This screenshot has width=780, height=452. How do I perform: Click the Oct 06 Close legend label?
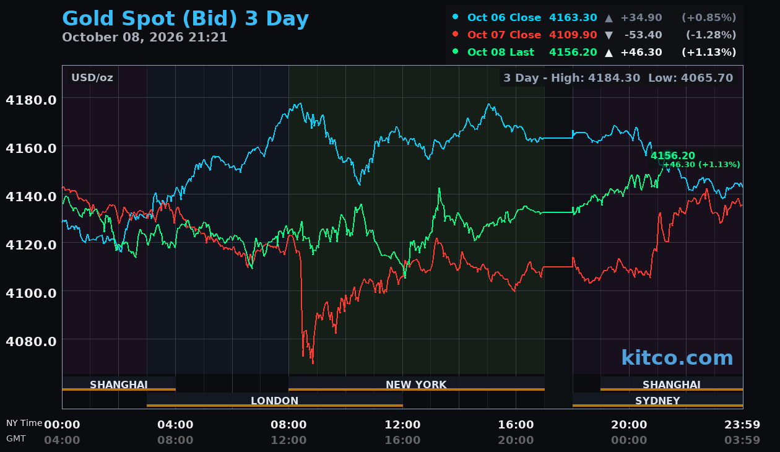(504, 17)
